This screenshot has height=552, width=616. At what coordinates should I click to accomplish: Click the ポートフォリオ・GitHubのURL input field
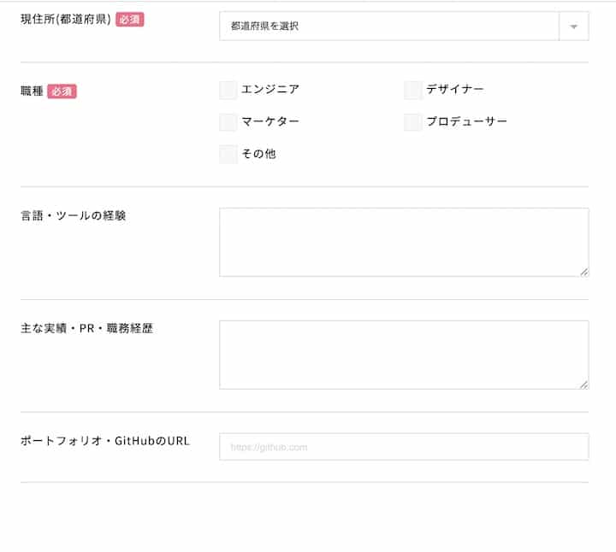tap(403, 447)
